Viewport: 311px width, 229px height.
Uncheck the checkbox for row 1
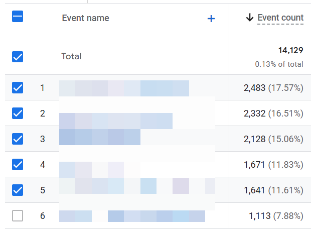[18, 88]
